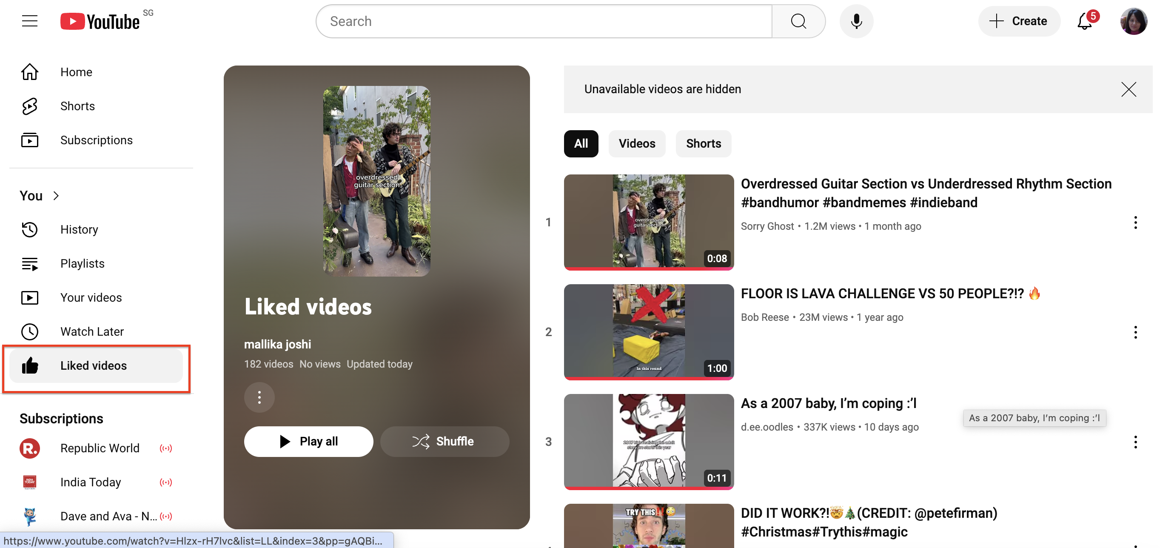Open Shorts from the sidebar icon
Screen dimensions: 1174x548
point(29,106)
